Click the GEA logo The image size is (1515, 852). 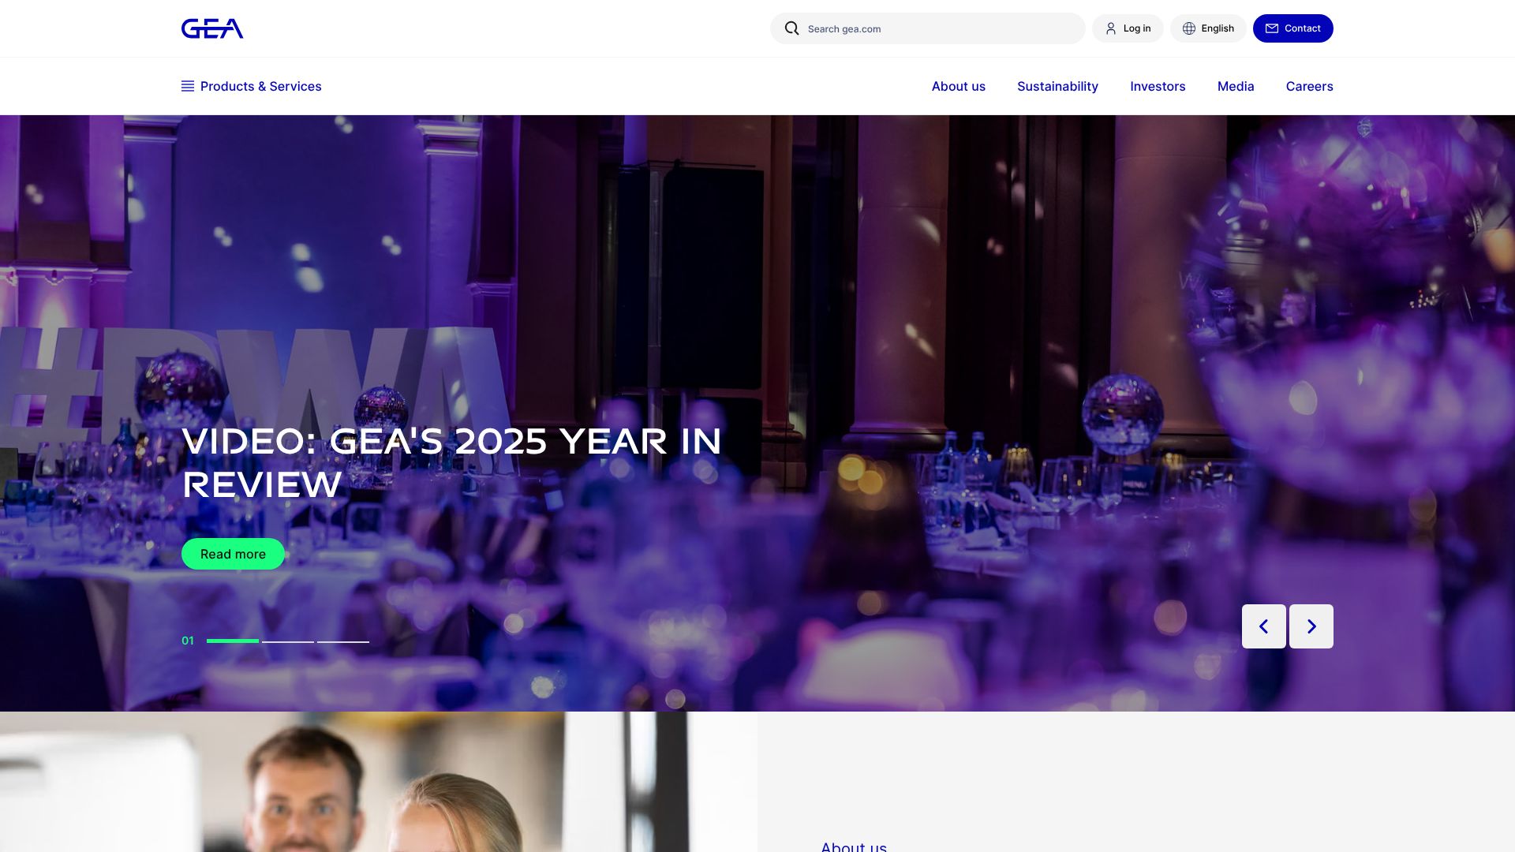point(212,28)
